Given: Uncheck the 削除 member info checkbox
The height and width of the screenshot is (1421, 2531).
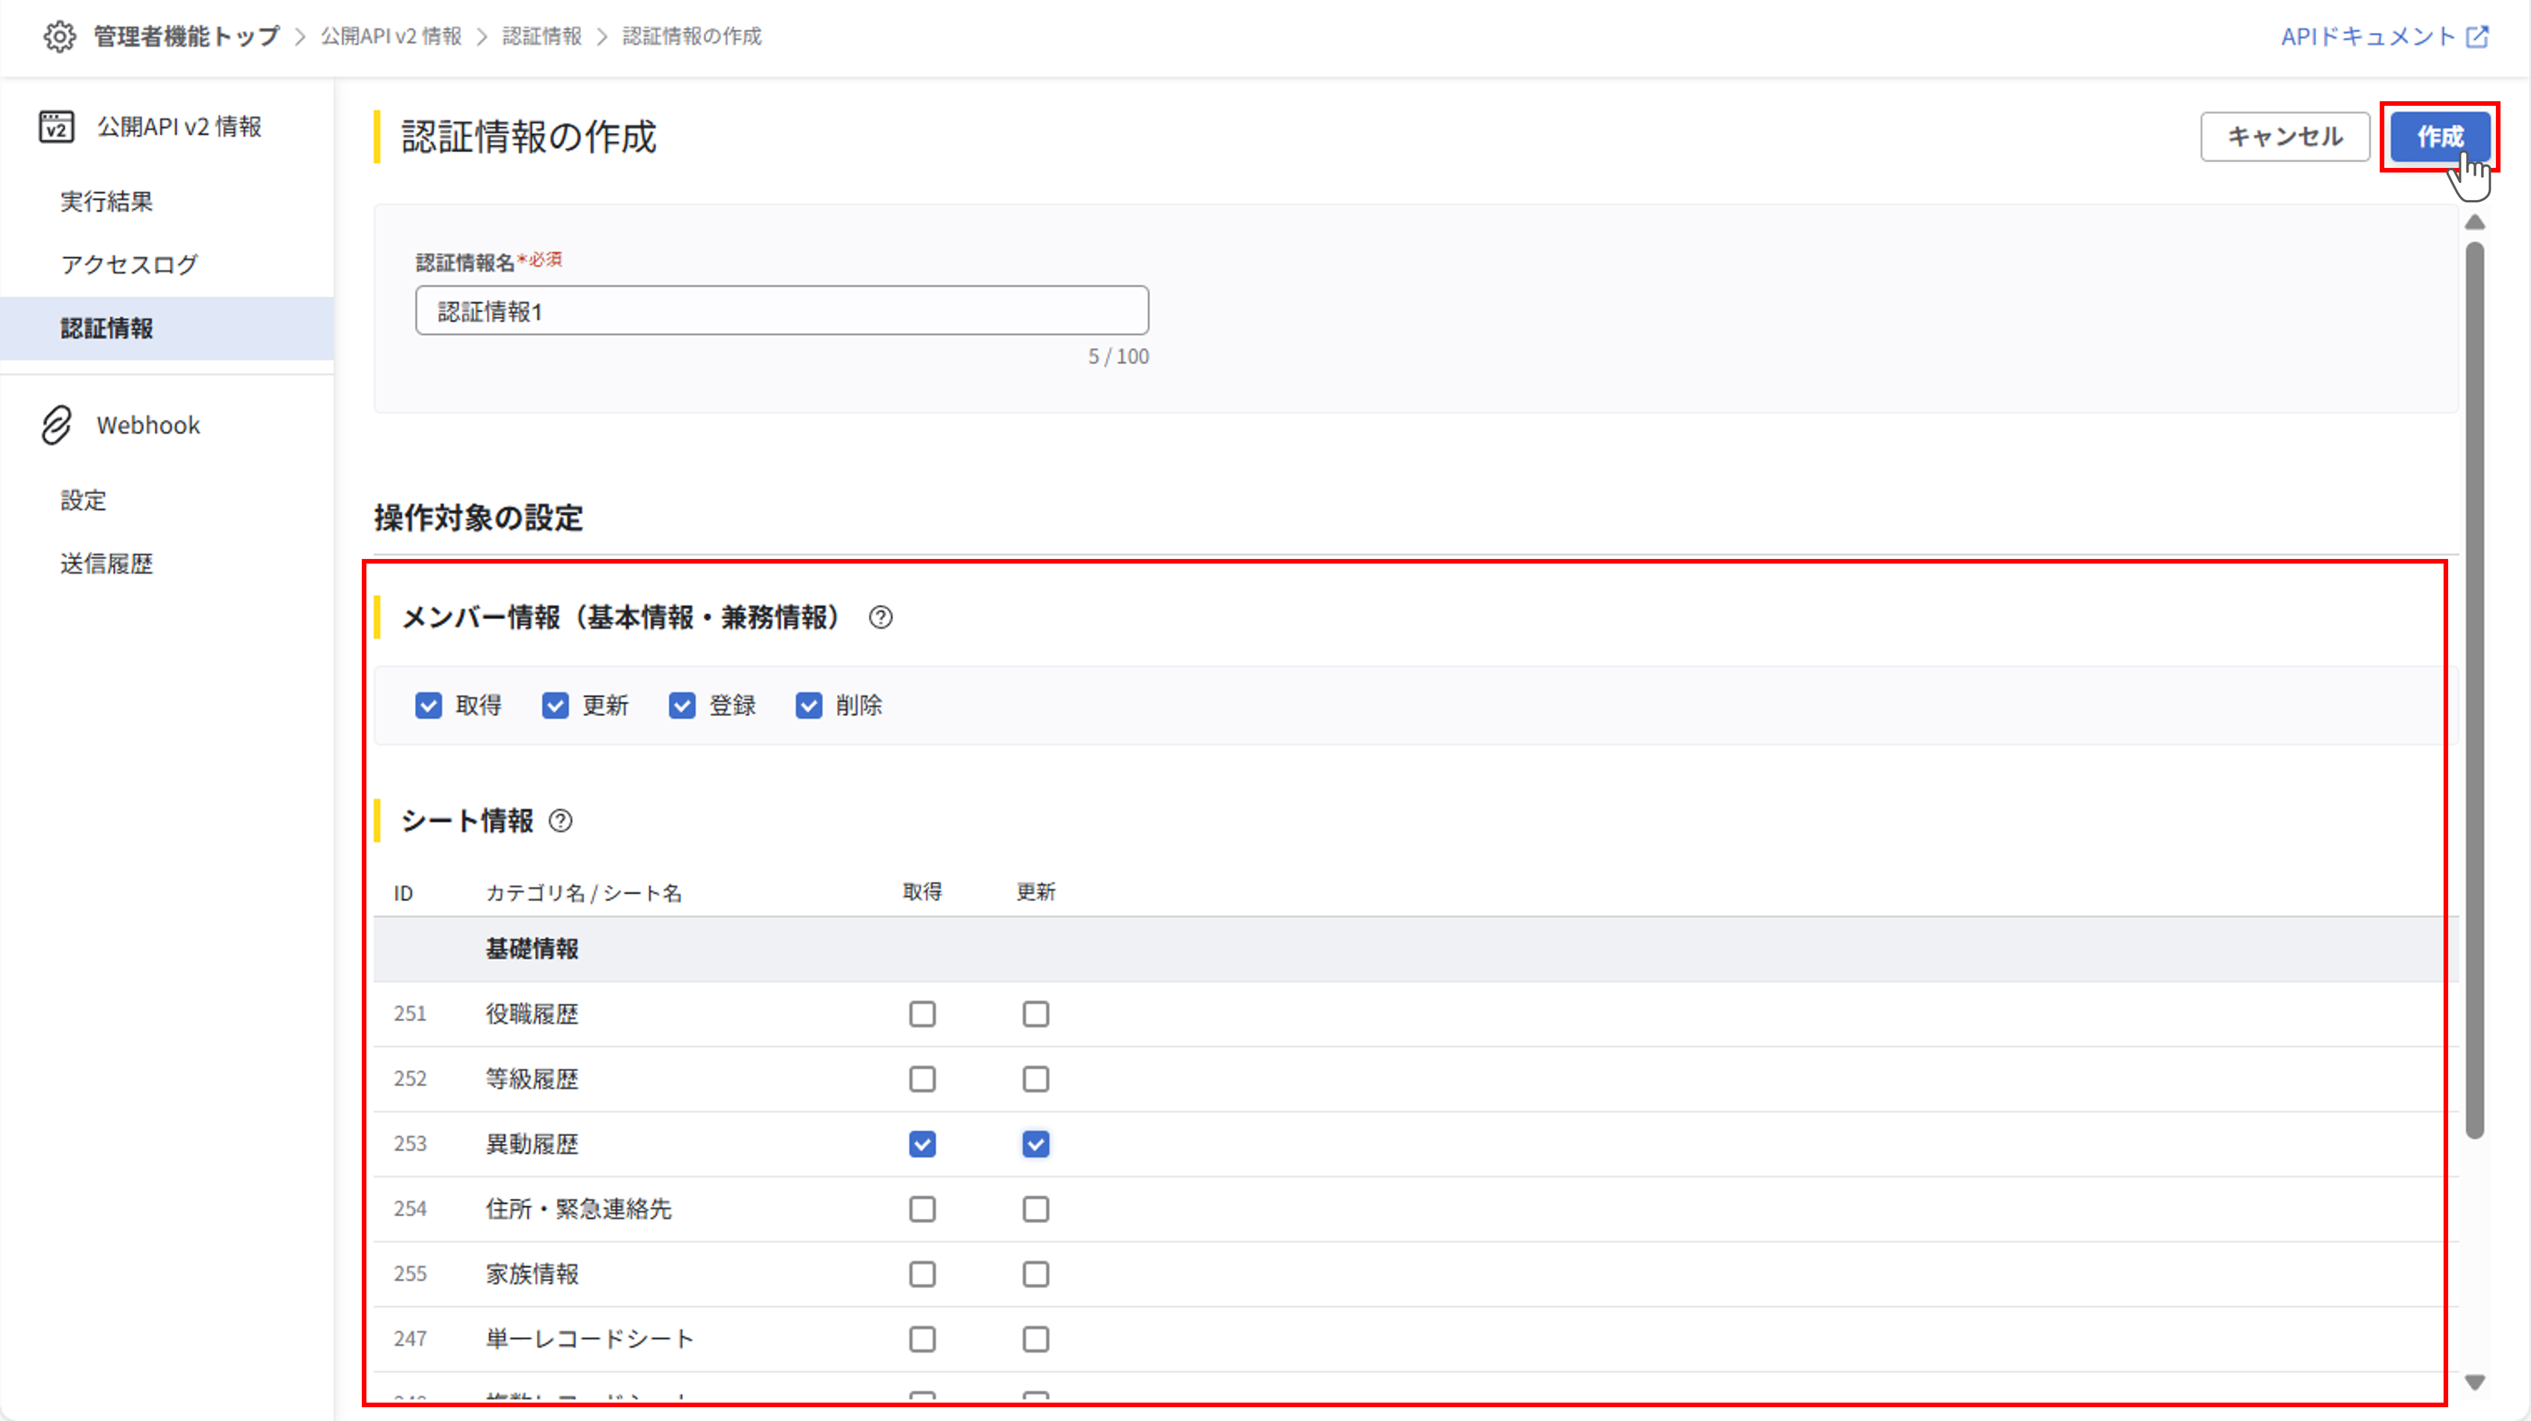Looking at the screenshot, I should click(x=809, y=706).
